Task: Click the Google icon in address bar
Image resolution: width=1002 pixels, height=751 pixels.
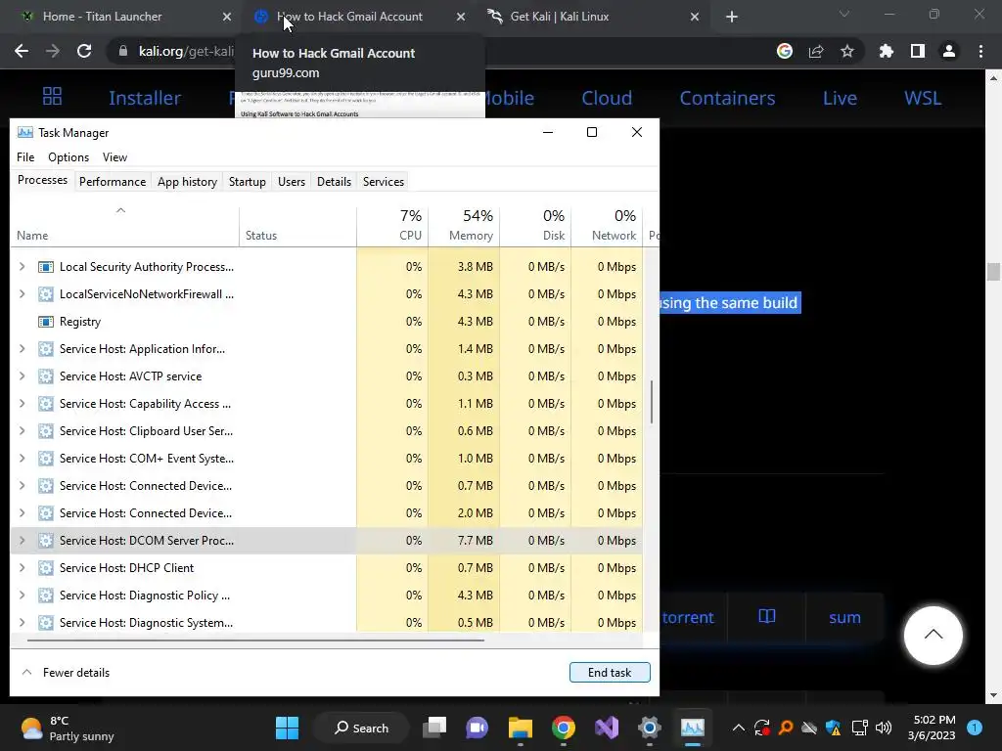Action: tap(785, 51)
